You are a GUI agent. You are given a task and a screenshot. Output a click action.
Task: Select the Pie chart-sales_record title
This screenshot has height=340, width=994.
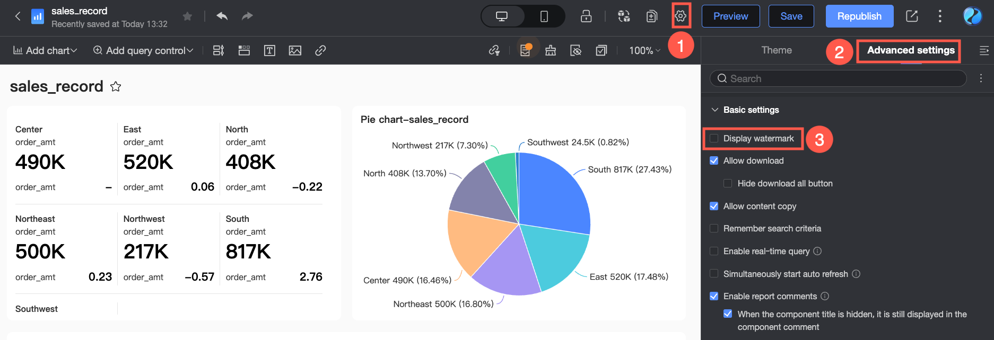[x=414, y=120]
